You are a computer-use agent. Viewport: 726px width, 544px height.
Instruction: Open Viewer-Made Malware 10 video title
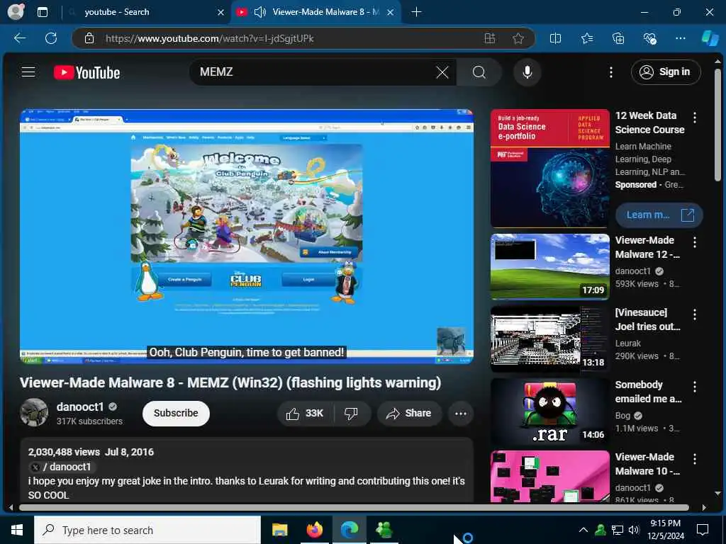coord(647,463)
